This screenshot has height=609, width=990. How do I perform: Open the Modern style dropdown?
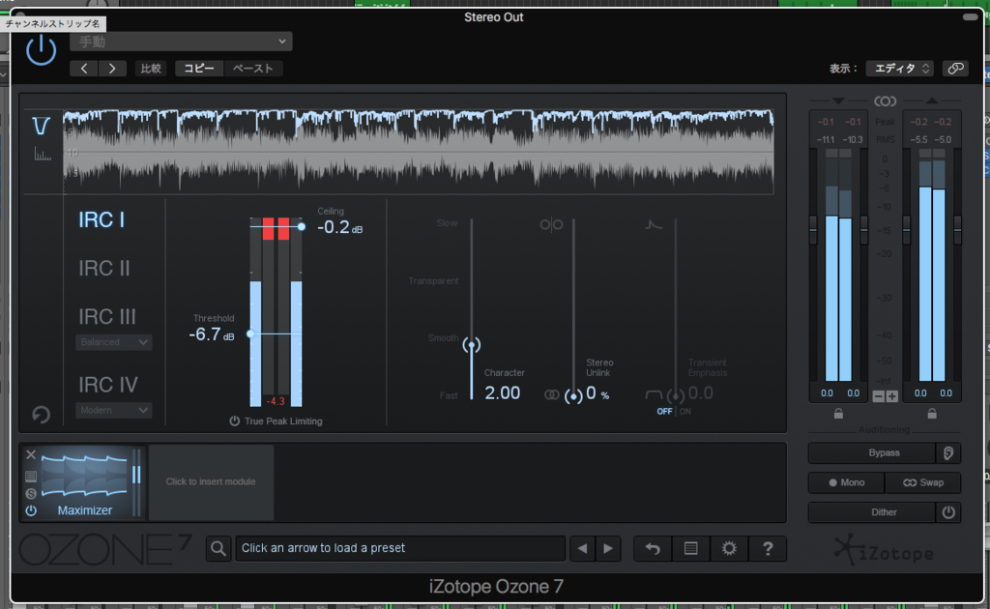click(114, 410)
